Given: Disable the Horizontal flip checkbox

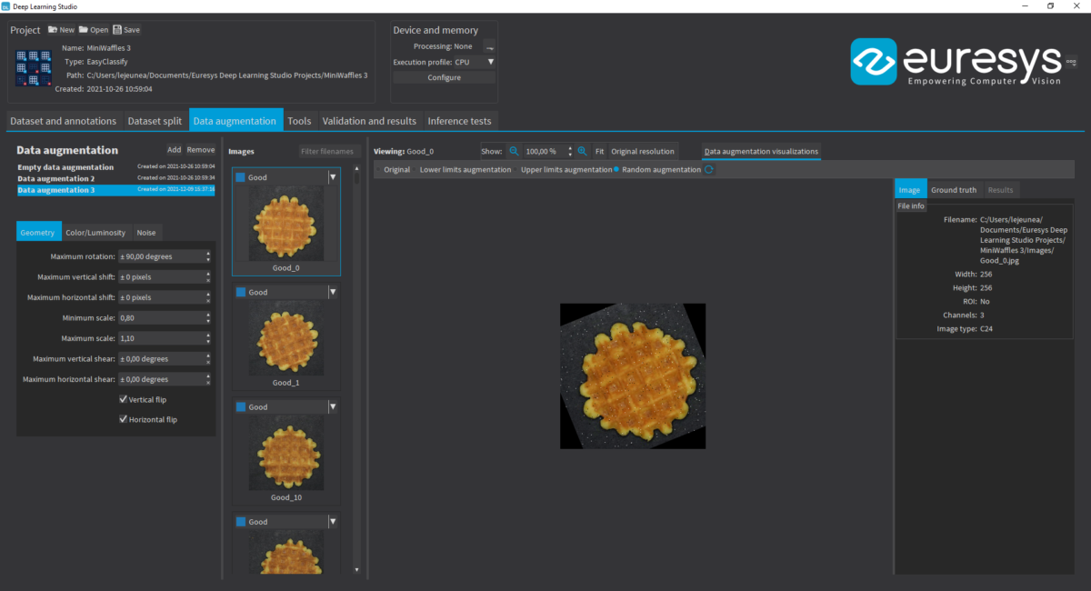Looking at the screenshot, I should 124,419.
